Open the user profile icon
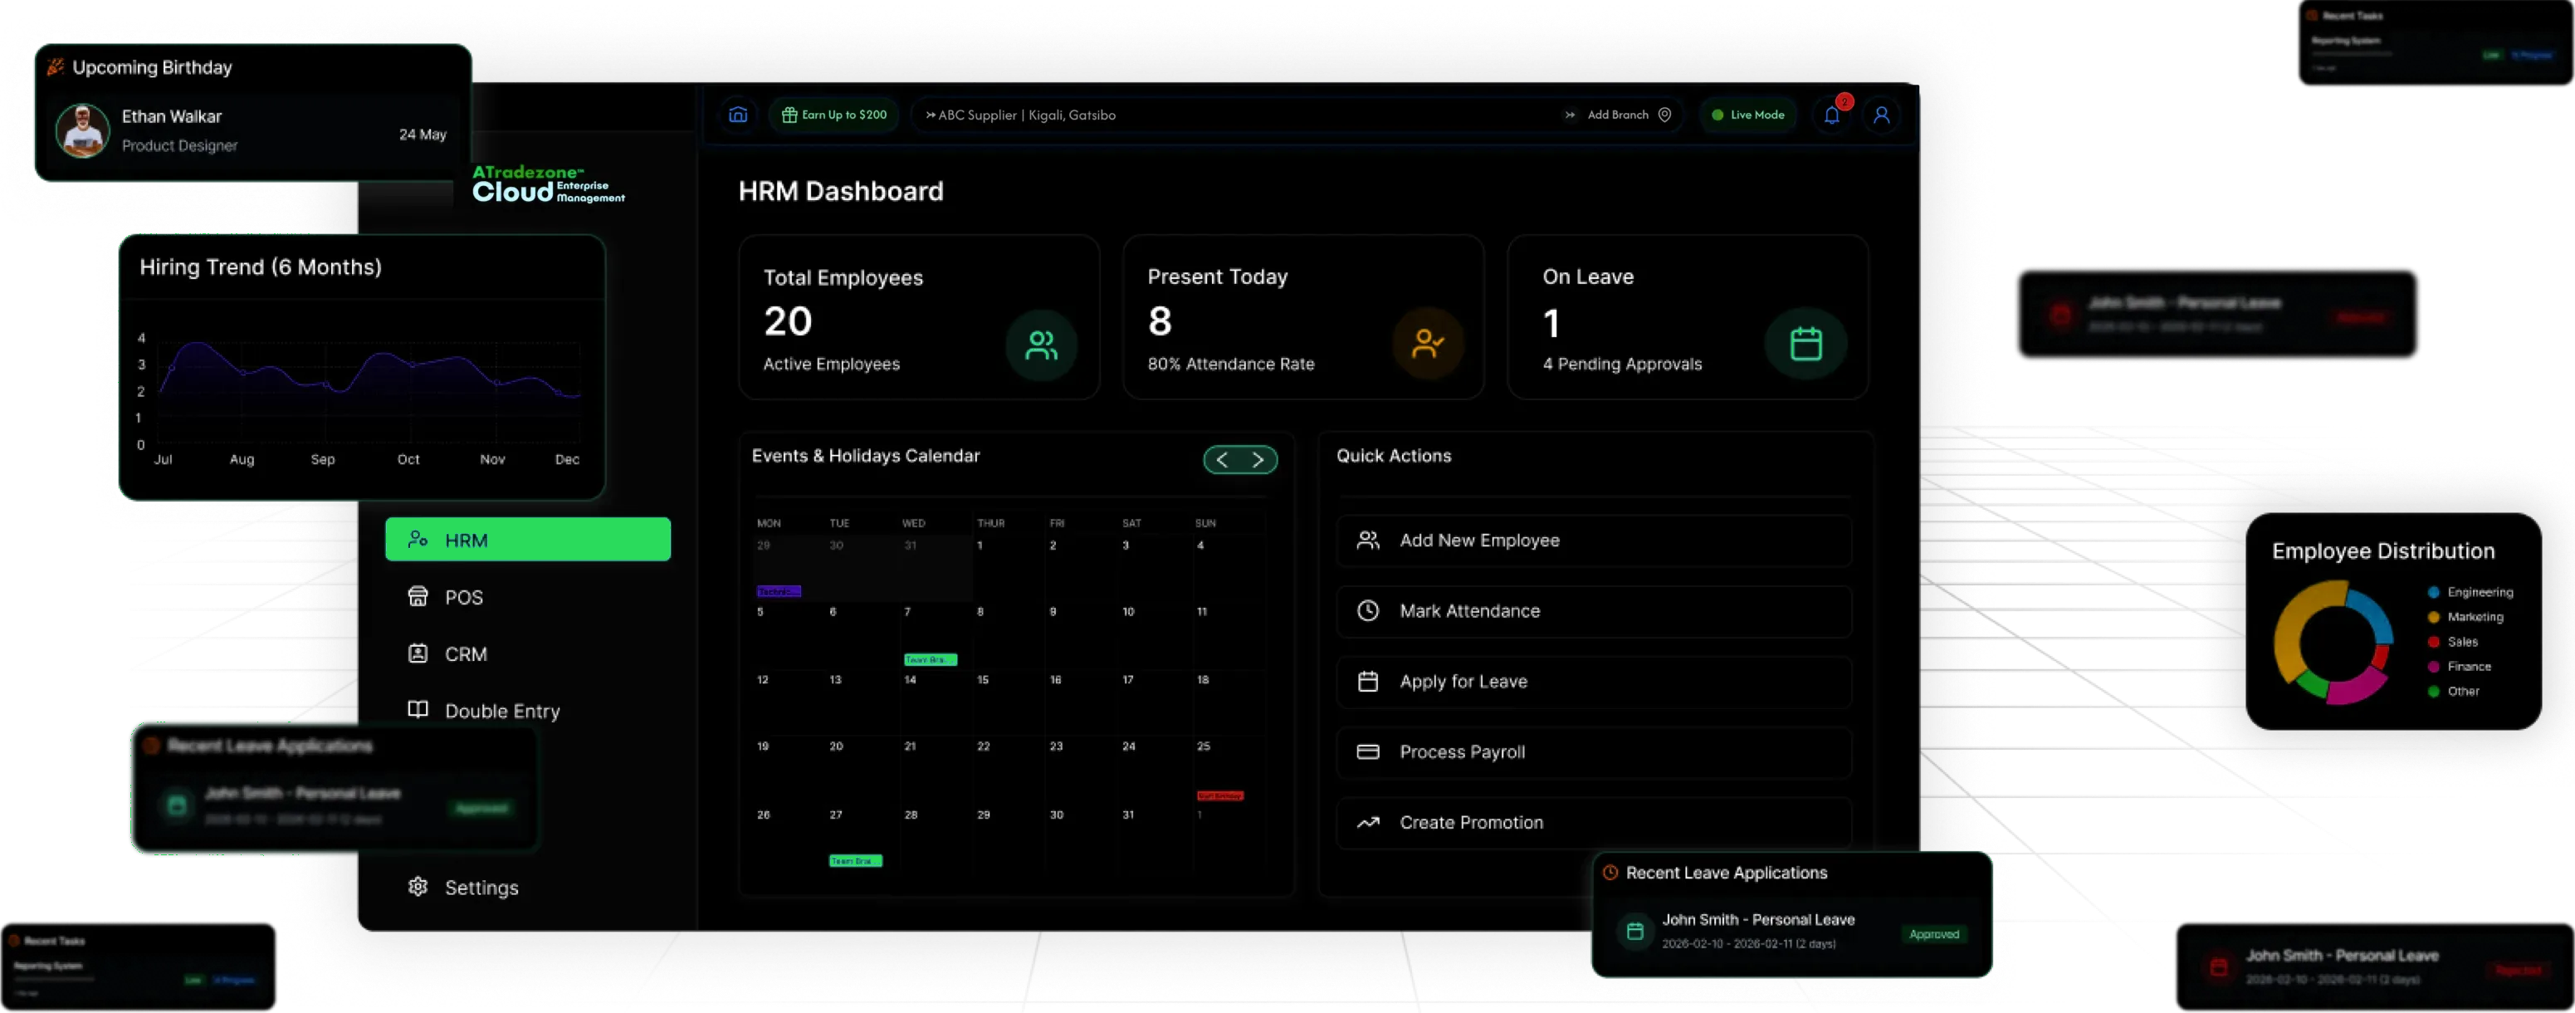 (1881, 115)
